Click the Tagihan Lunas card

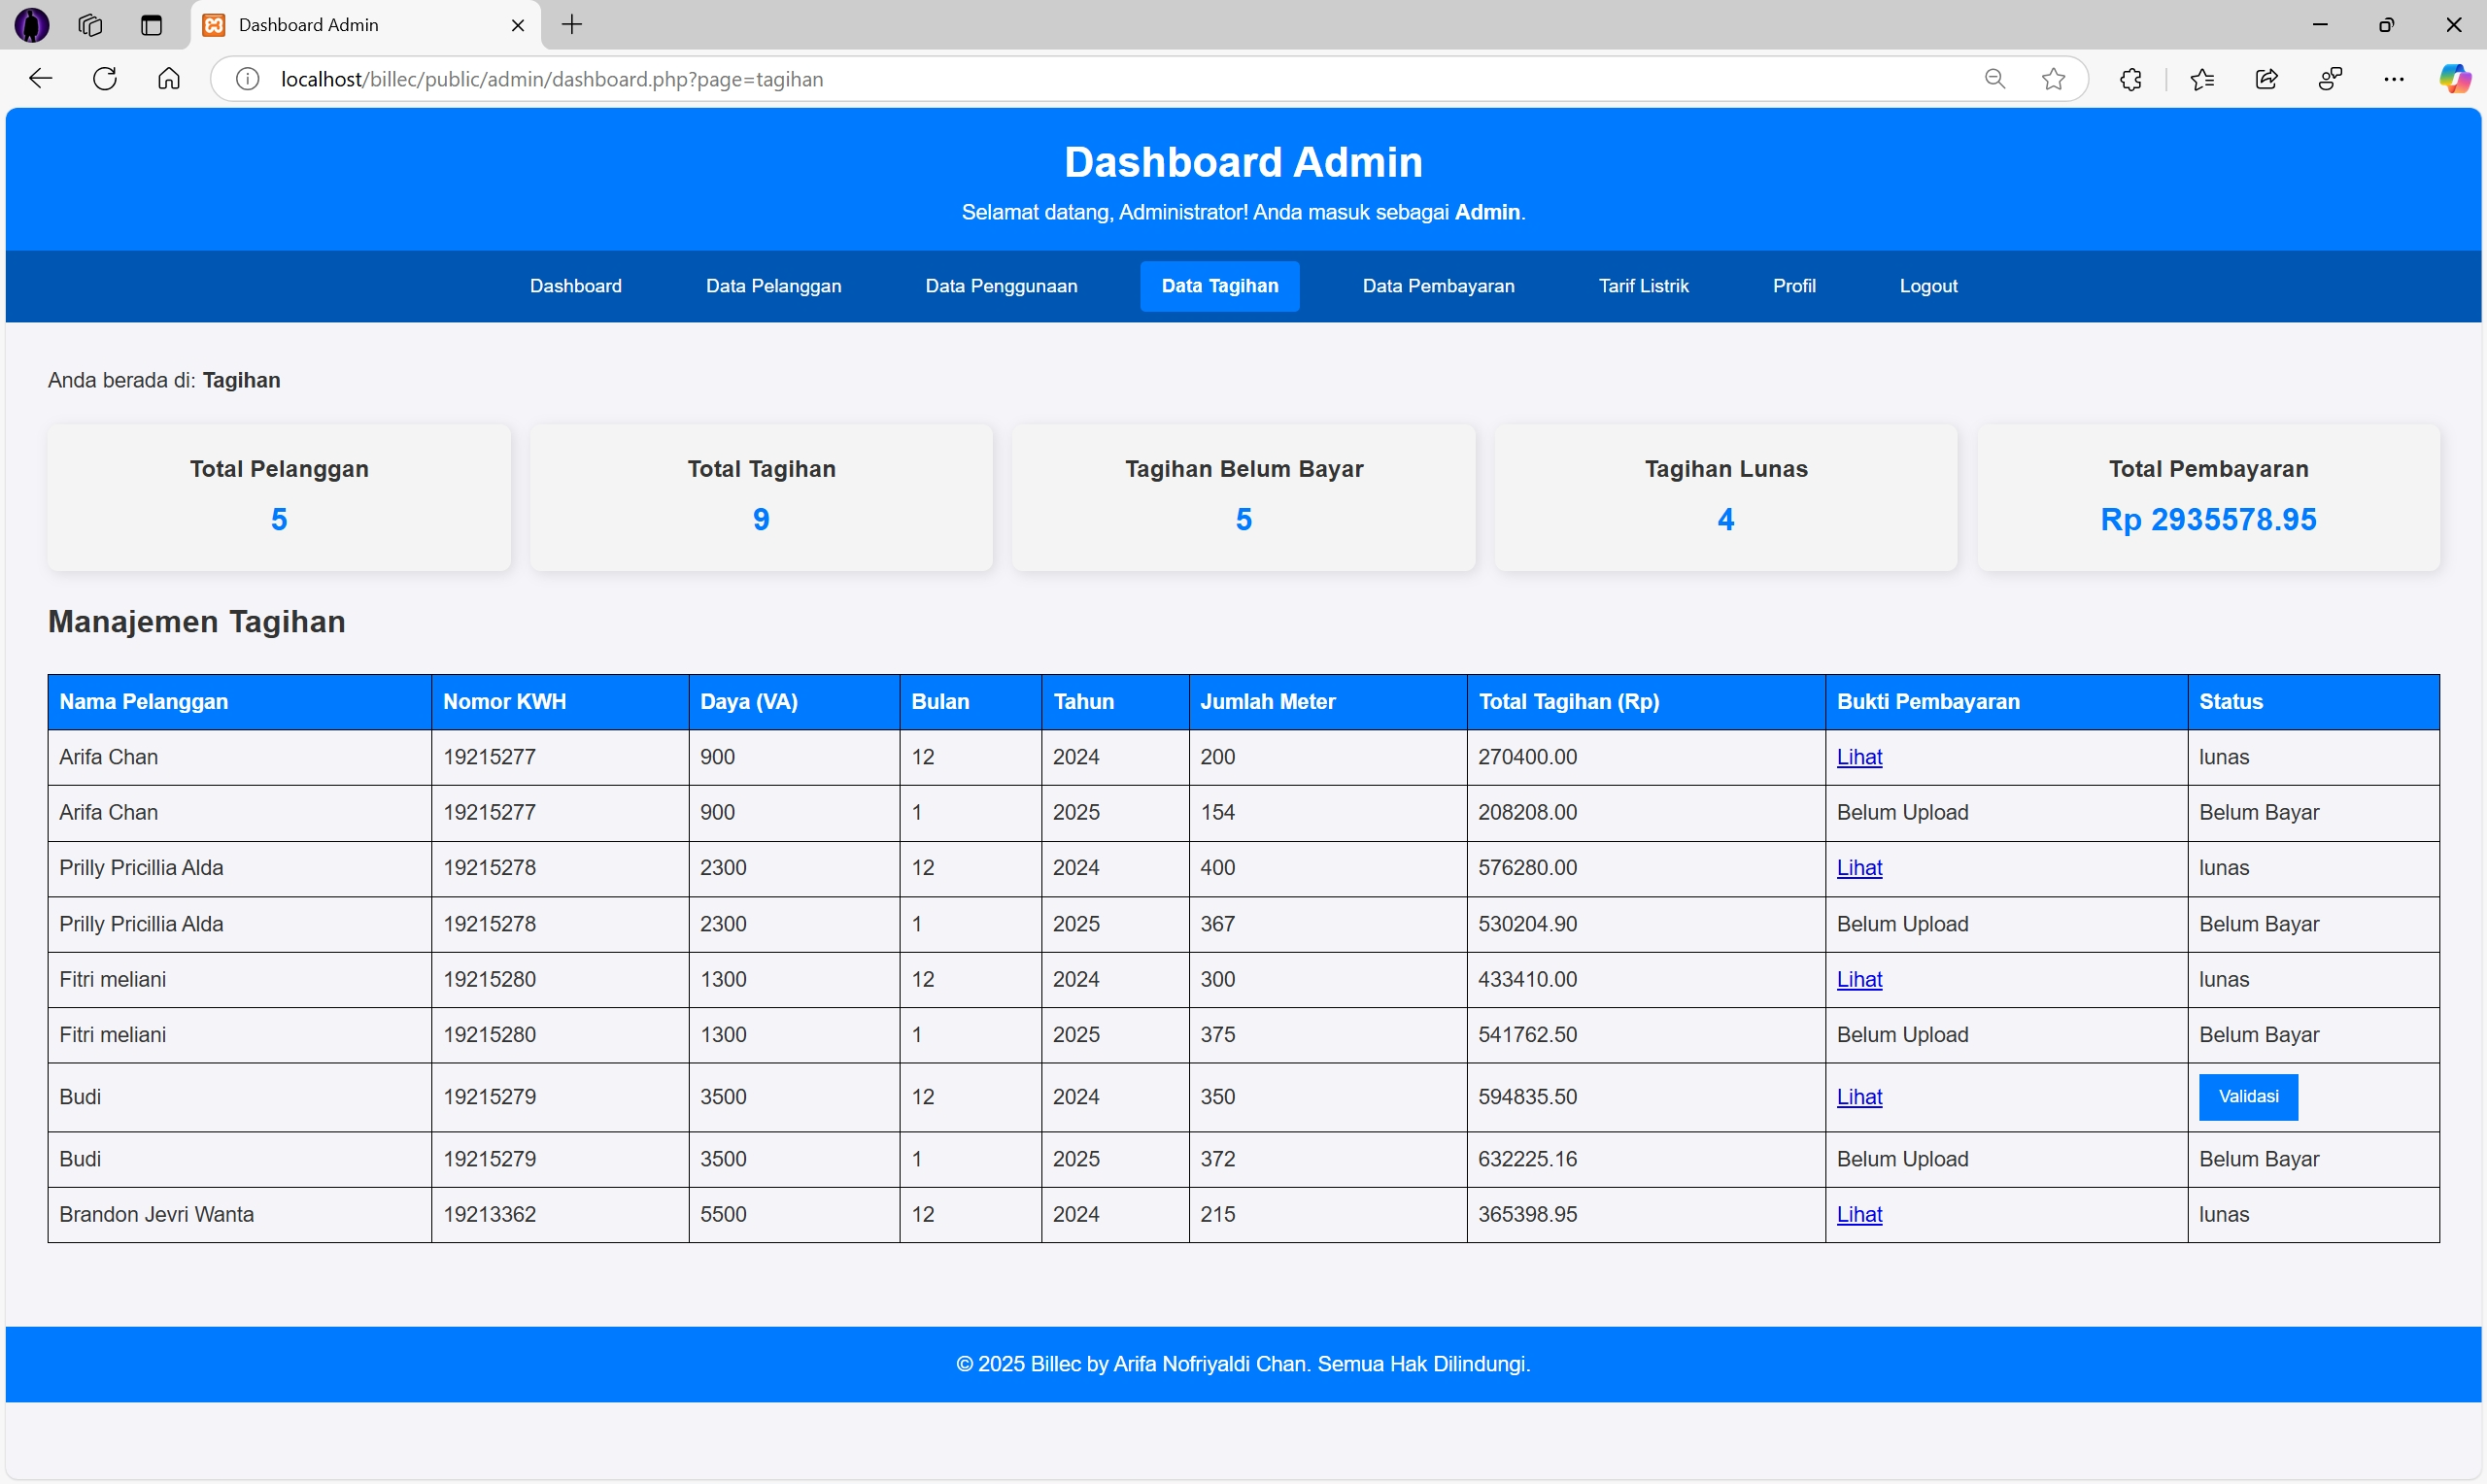pyautogui.click(x=1726, y=498)
